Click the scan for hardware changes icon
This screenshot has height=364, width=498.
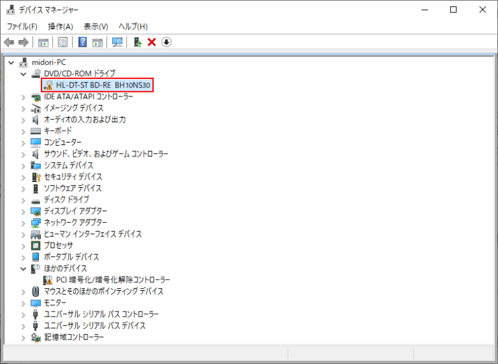click(x=117, y=42)
